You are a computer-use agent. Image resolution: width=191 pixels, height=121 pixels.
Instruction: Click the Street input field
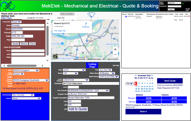[x=28, y=51]
